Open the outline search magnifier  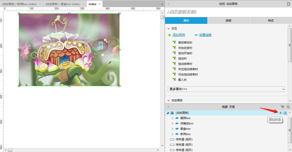coord(288,107)
